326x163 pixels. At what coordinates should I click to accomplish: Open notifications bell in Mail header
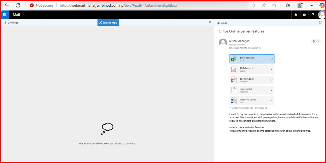296,15
